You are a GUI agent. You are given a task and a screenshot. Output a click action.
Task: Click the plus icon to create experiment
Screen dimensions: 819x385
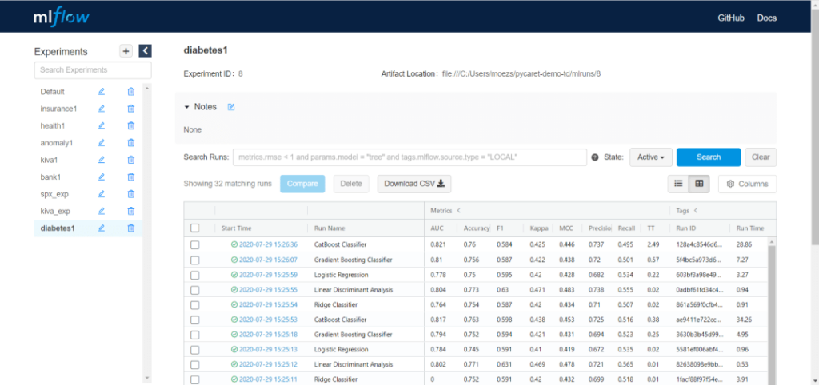click(126, 51)
